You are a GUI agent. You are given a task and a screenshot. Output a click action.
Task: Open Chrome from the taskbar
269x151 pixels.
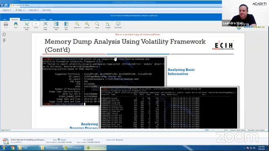click(13, 148)
